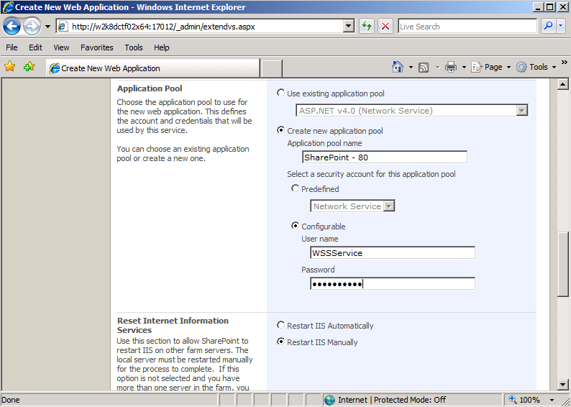Expand the Home button dropdown arrow

[x=411, y=68]
